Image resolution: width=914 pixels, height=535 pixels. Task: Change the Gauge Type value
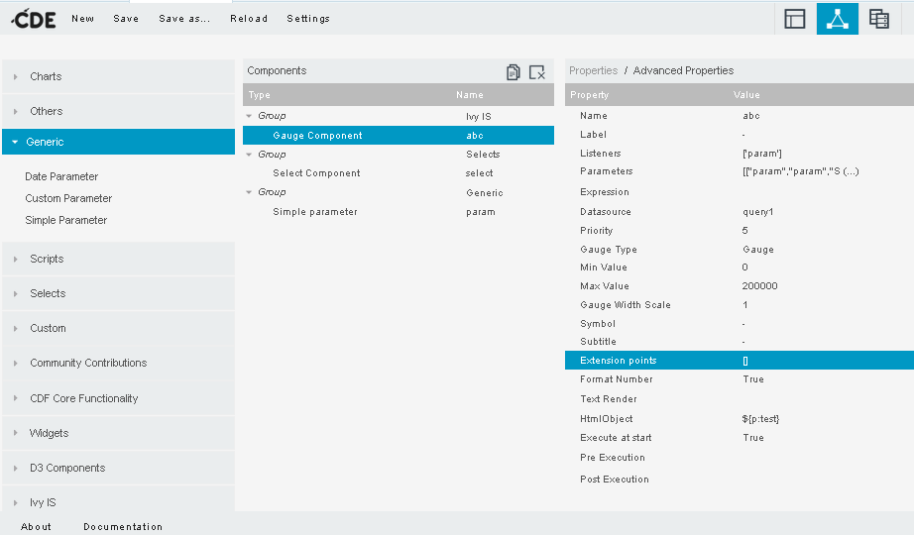pos(757,250)
